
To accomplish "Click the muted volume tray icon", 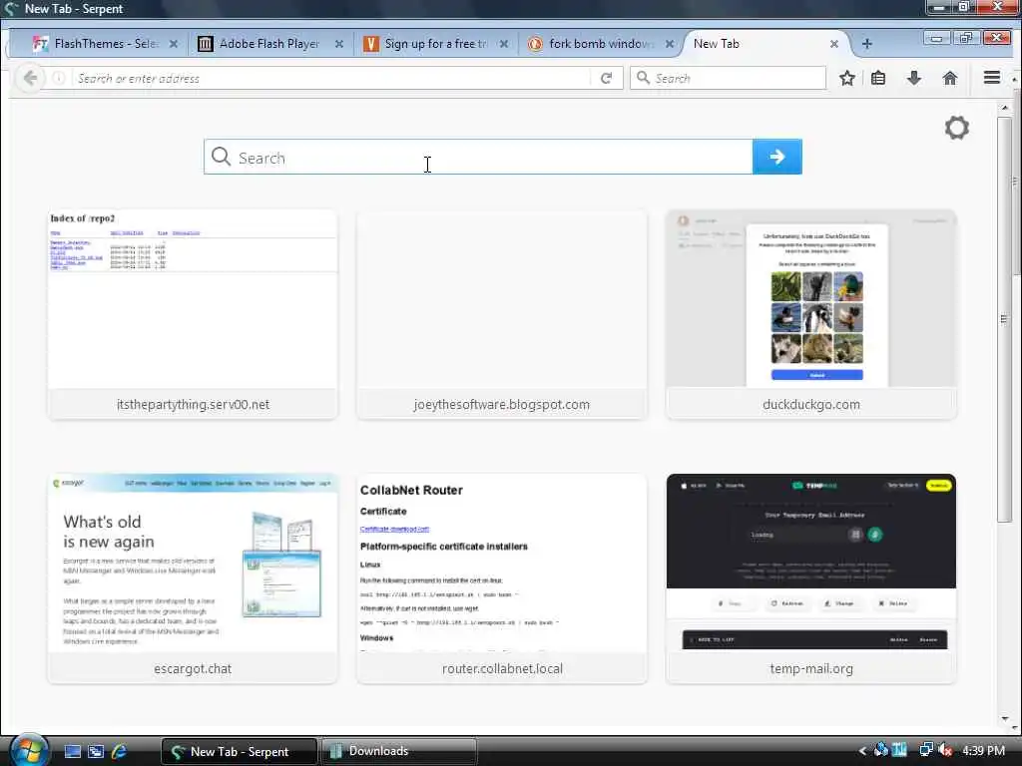I will (x=945, y=751).
